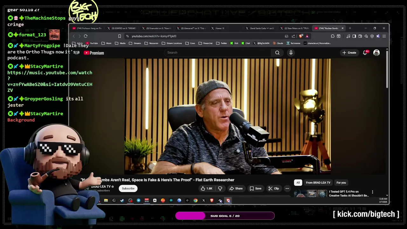
Task: Click the Share button under video
Action: [x=236, y=189]
